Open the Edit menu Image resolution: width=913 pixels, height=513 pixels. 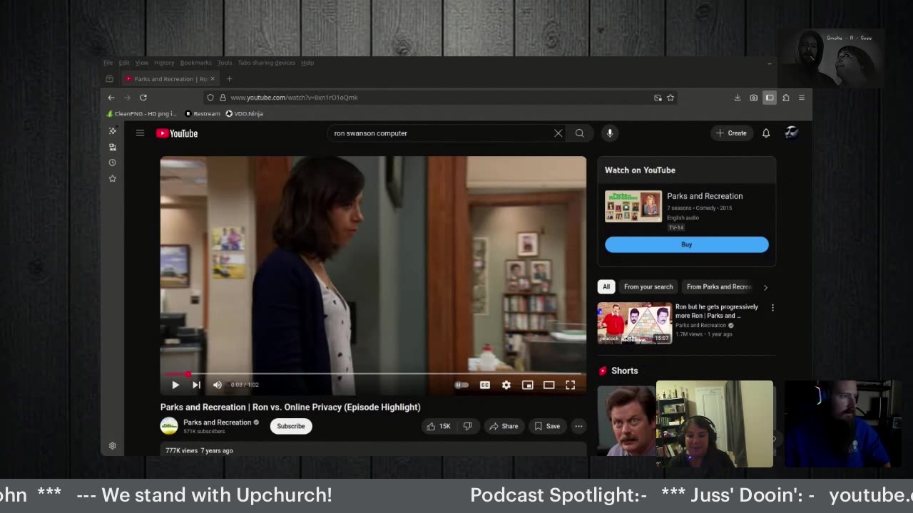tap(124, 63)
